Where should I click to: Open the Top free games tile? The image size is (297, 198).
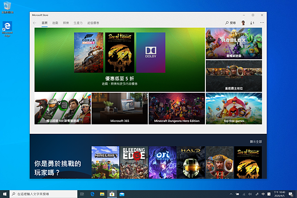(234, 109)
